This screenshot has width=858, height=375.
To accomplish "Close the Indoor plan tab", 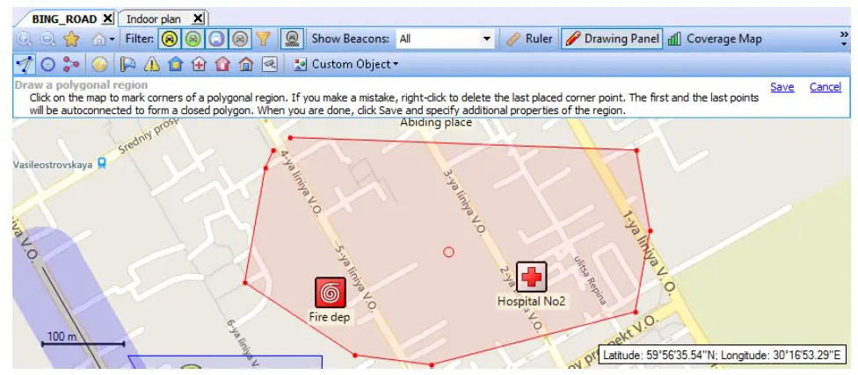I will click(198, 18).
